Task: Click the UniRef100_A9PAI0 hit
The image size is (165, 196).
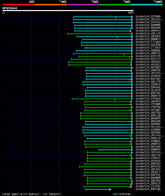Action: pos(148,31)
